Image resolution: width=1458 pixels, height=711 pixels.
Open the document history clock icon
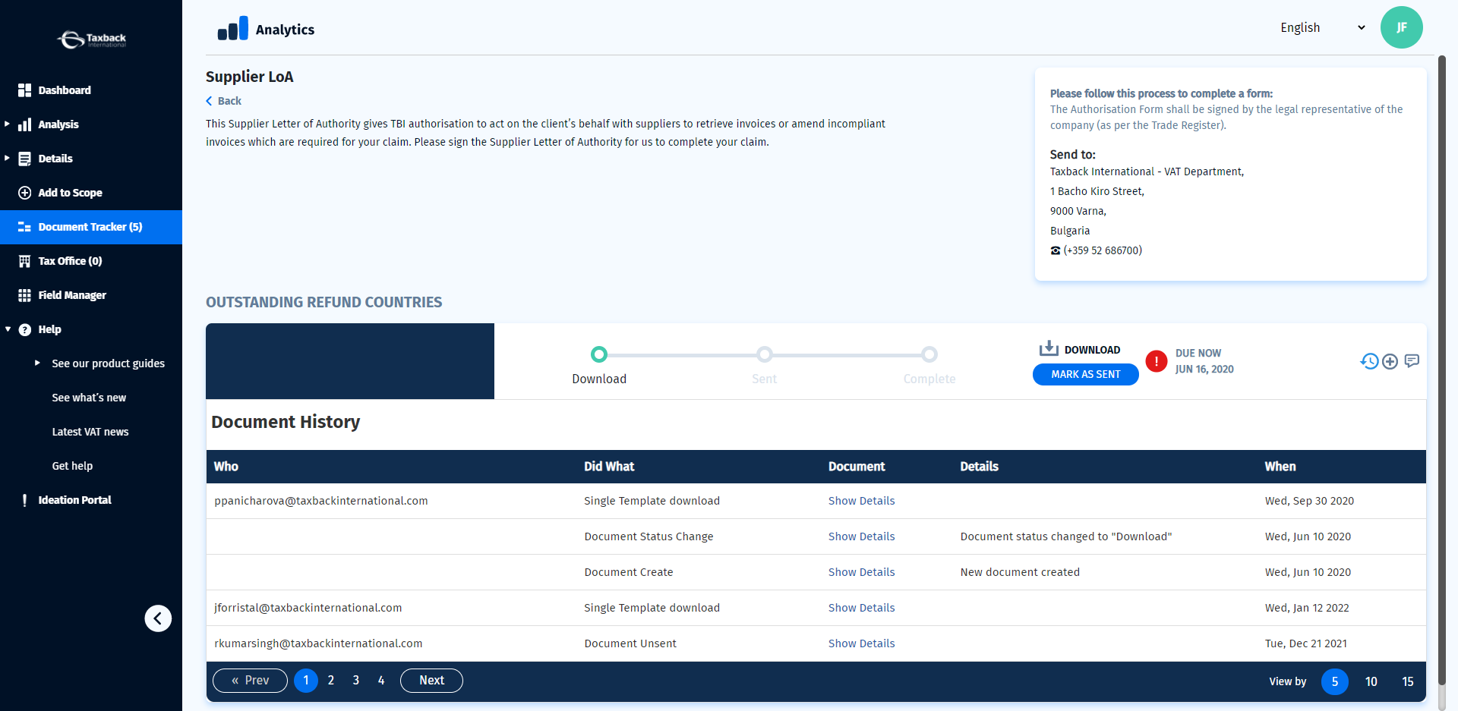click(x=1369, y=361)
